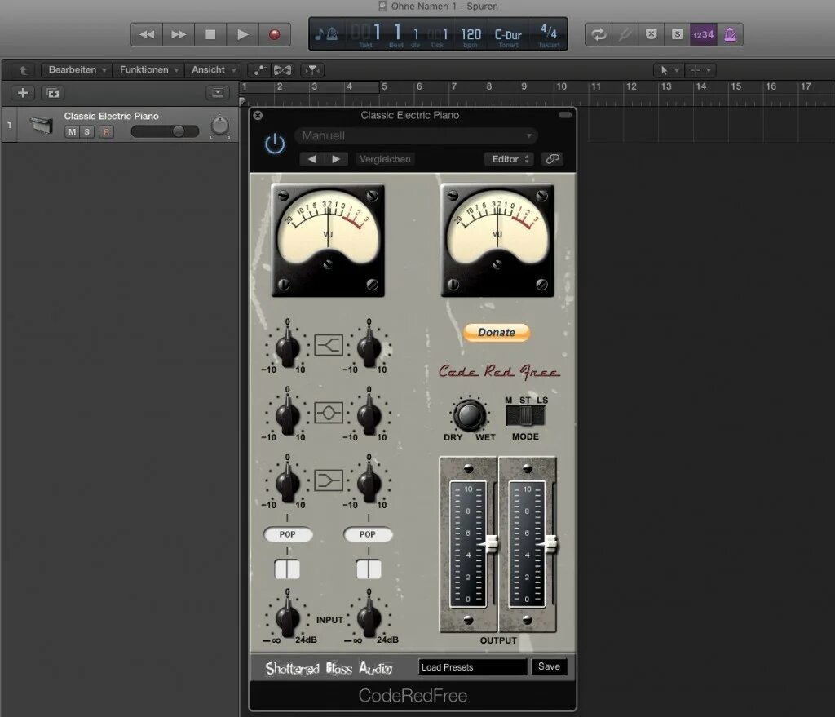The image size is (835, 717).
Task: Stop playback with the square stop button
Action: (x=210, y=34)
